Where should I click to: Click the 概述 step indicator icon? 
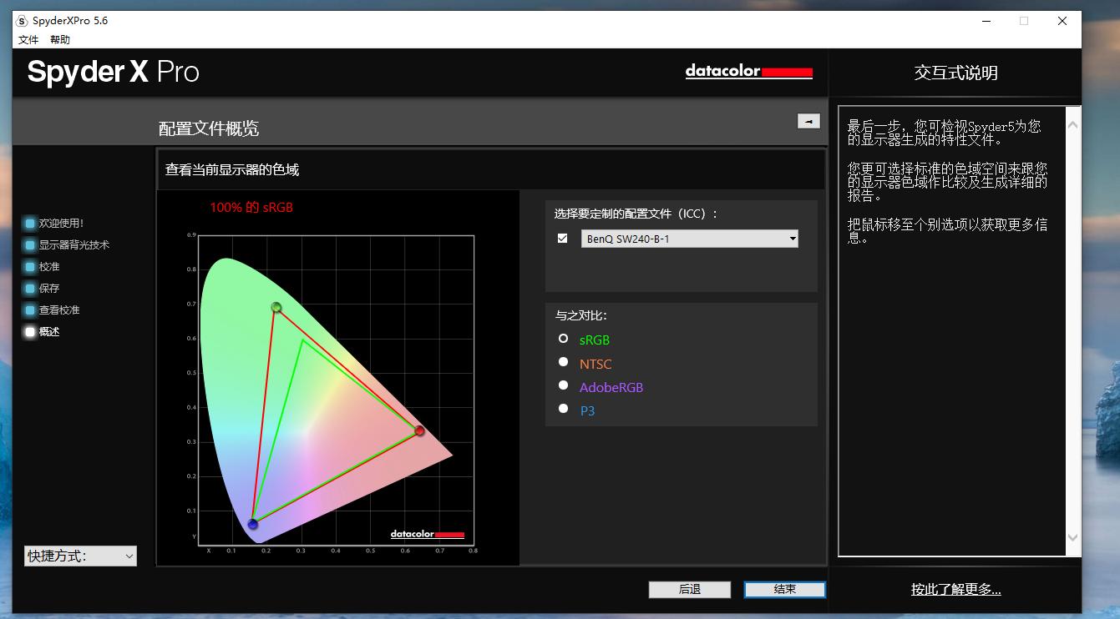tap(30, 332)
